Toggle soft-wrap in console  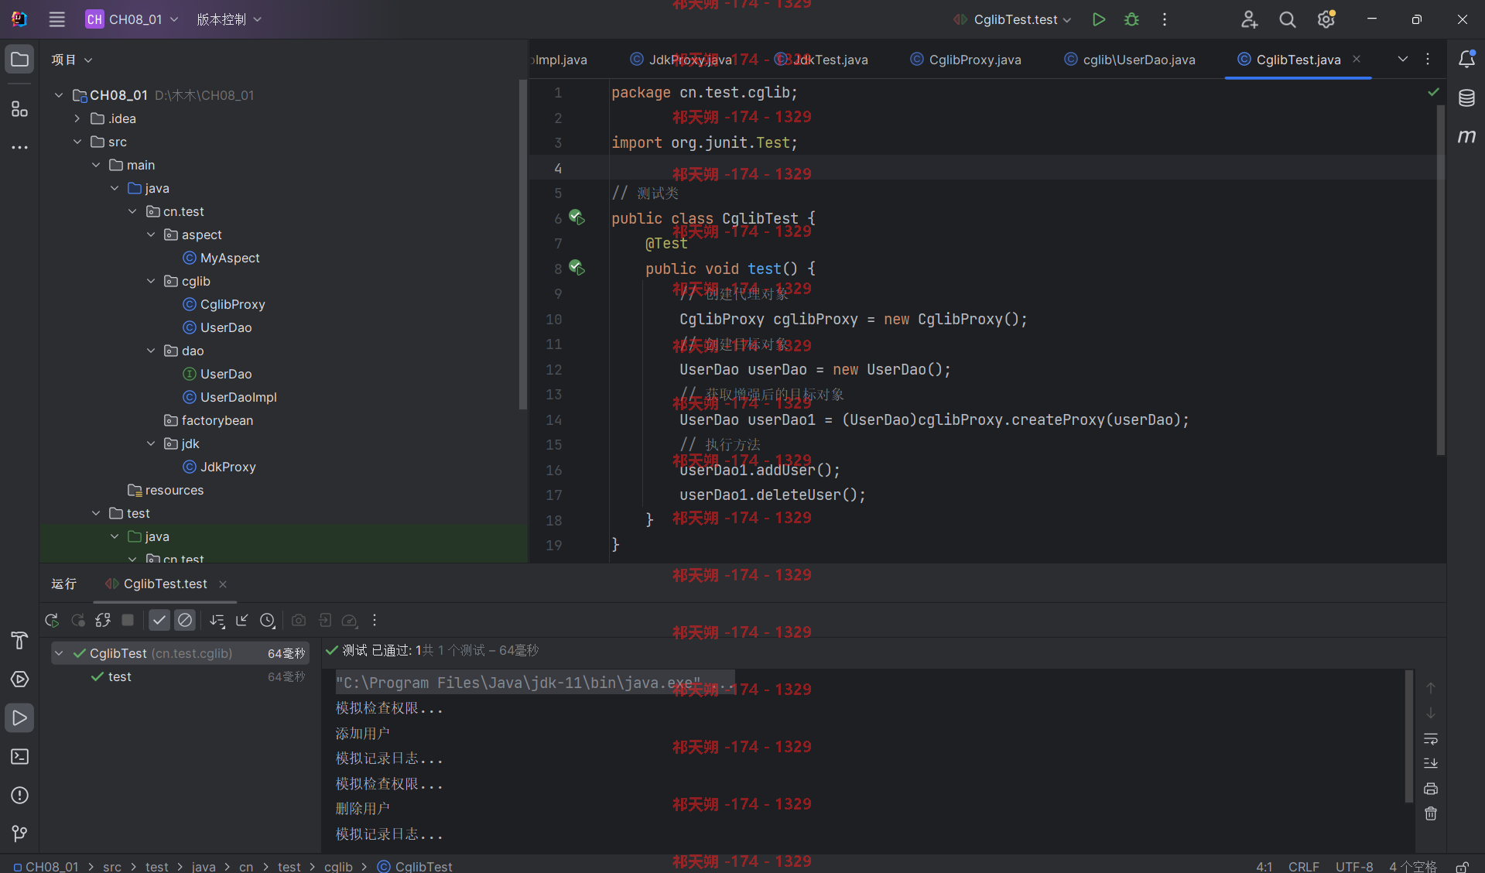(1431, 738)
